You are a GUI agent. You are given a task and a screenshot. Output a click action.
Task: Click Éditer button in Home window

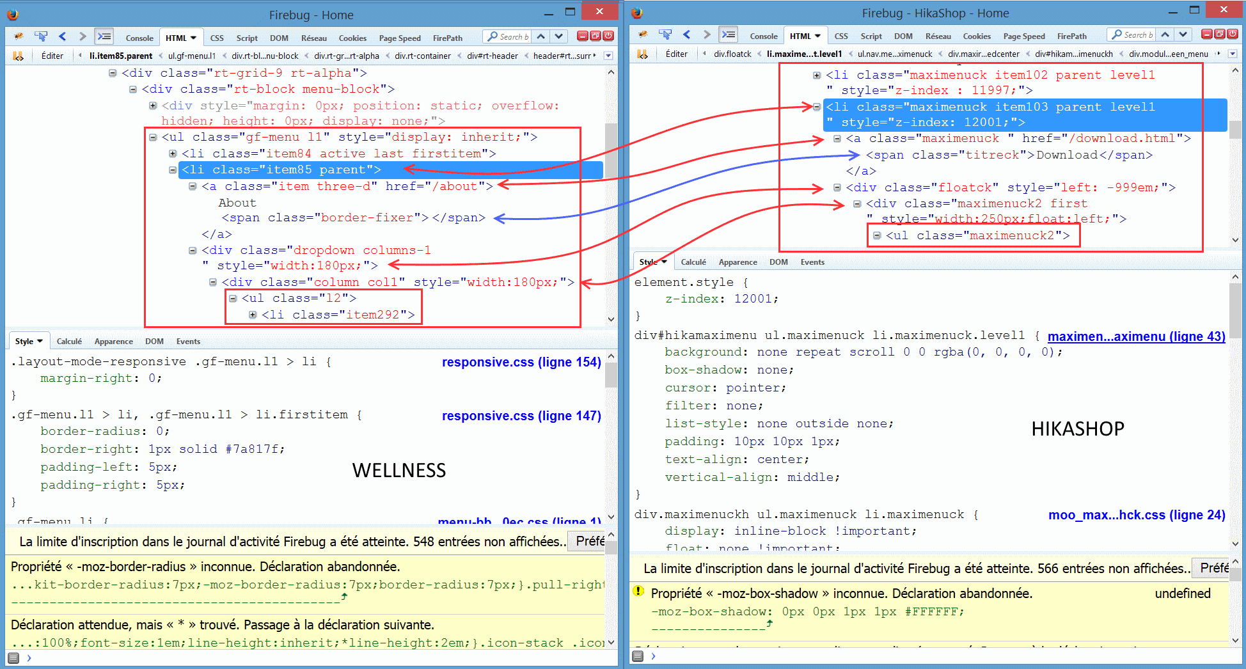(x=52, y=56)
